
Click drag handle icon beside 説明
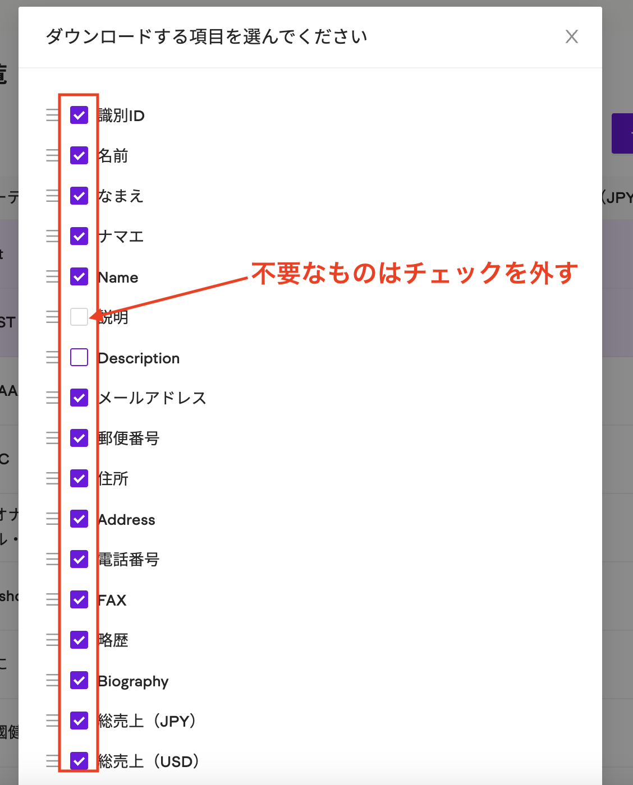pos(52,317)
